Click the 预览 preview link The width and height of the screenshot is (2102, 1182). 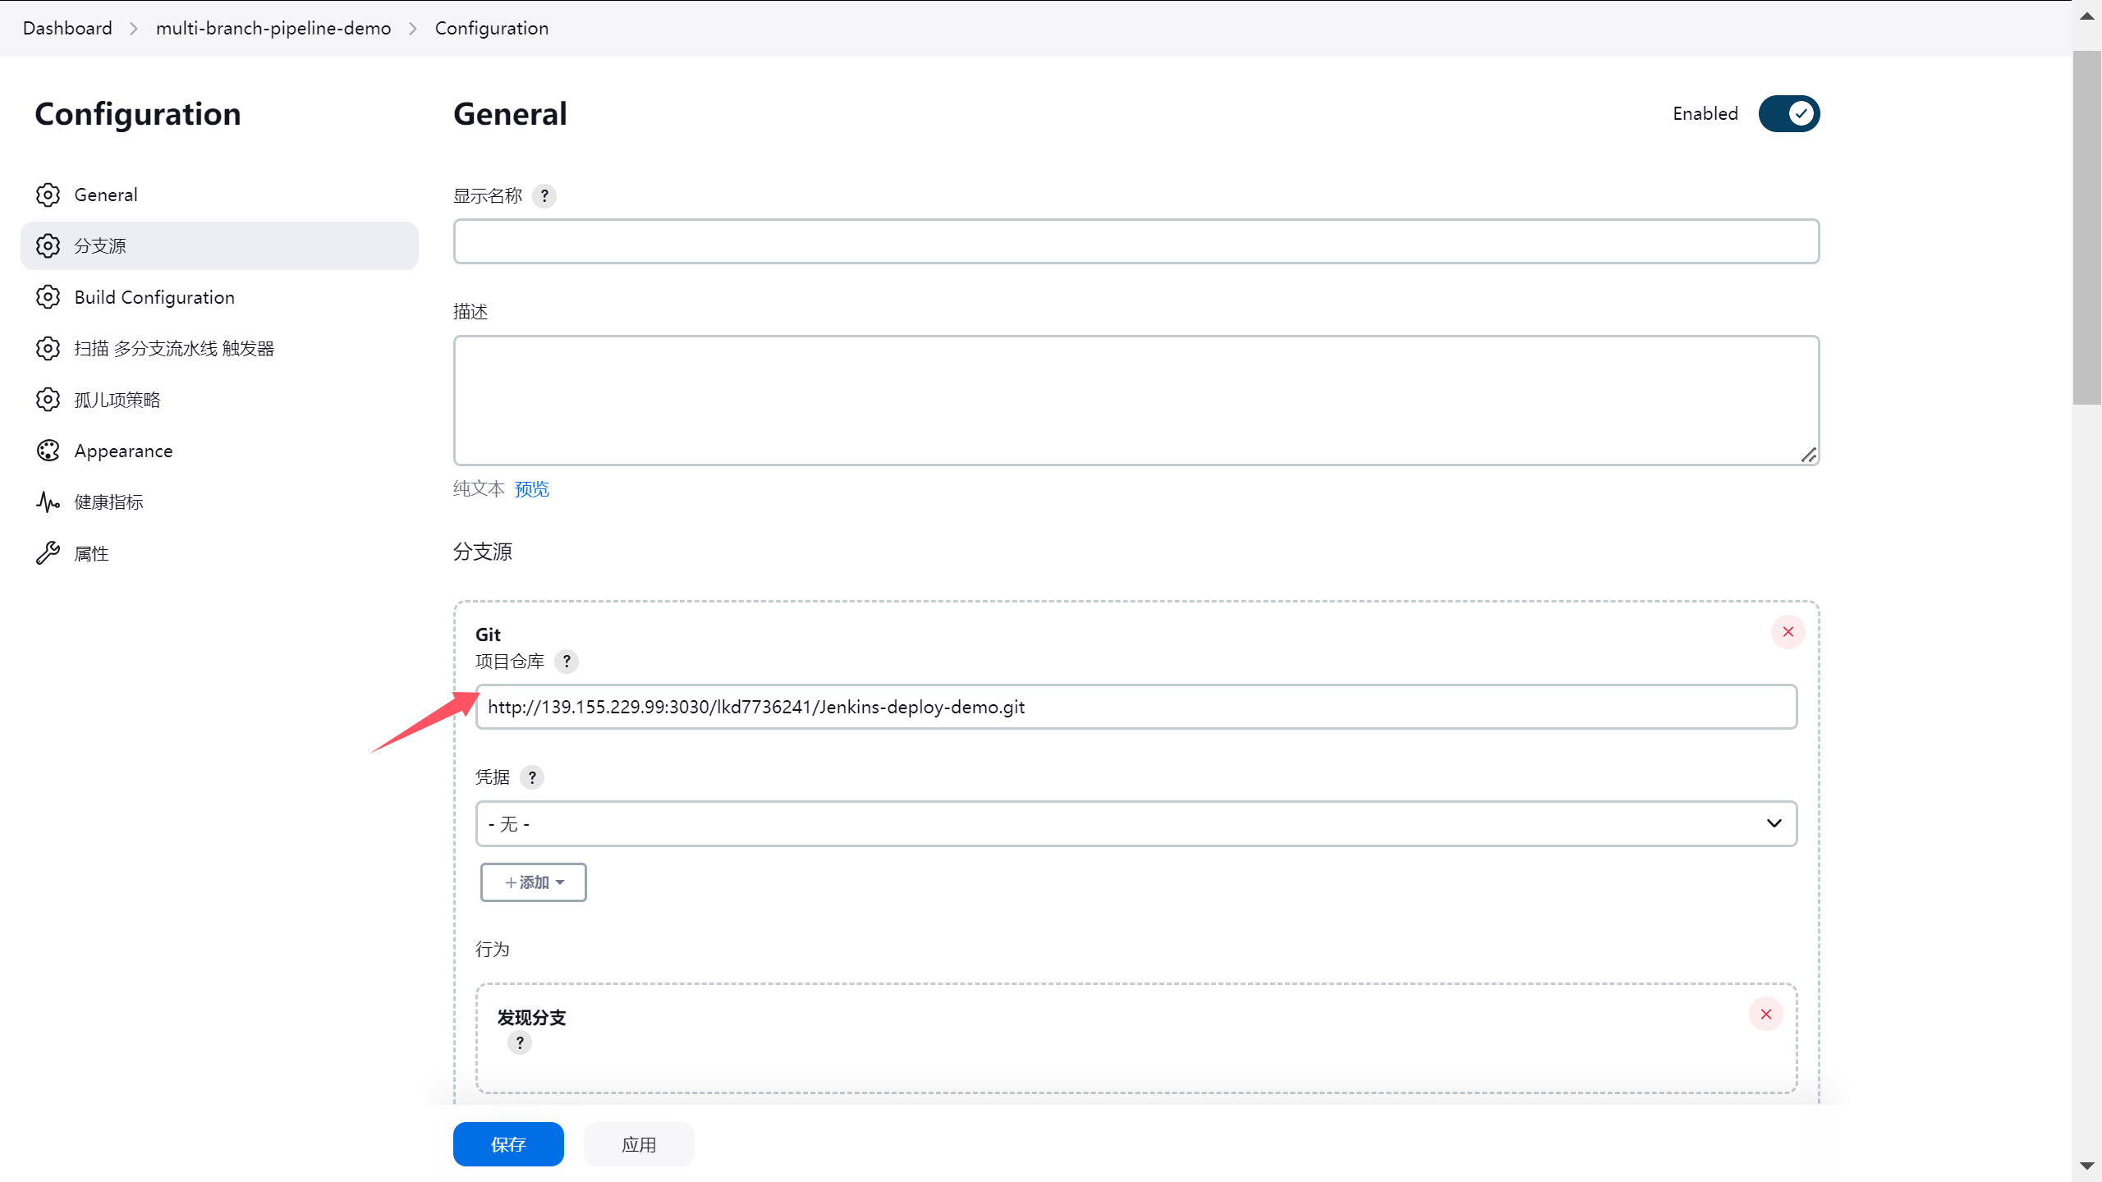(x=531, y=489)
